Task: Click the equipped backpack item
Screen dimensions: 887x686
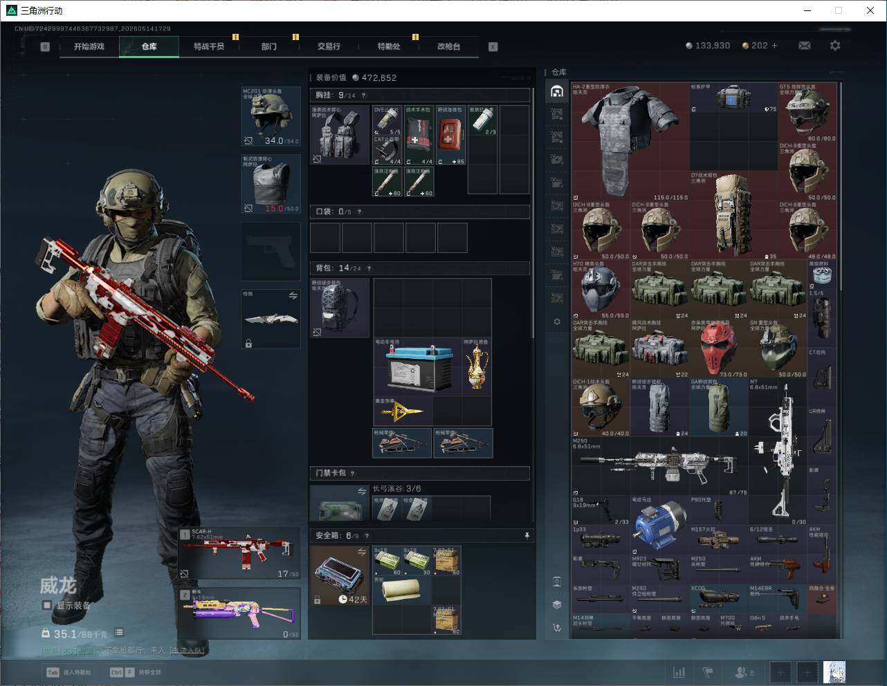Action: 340,308
